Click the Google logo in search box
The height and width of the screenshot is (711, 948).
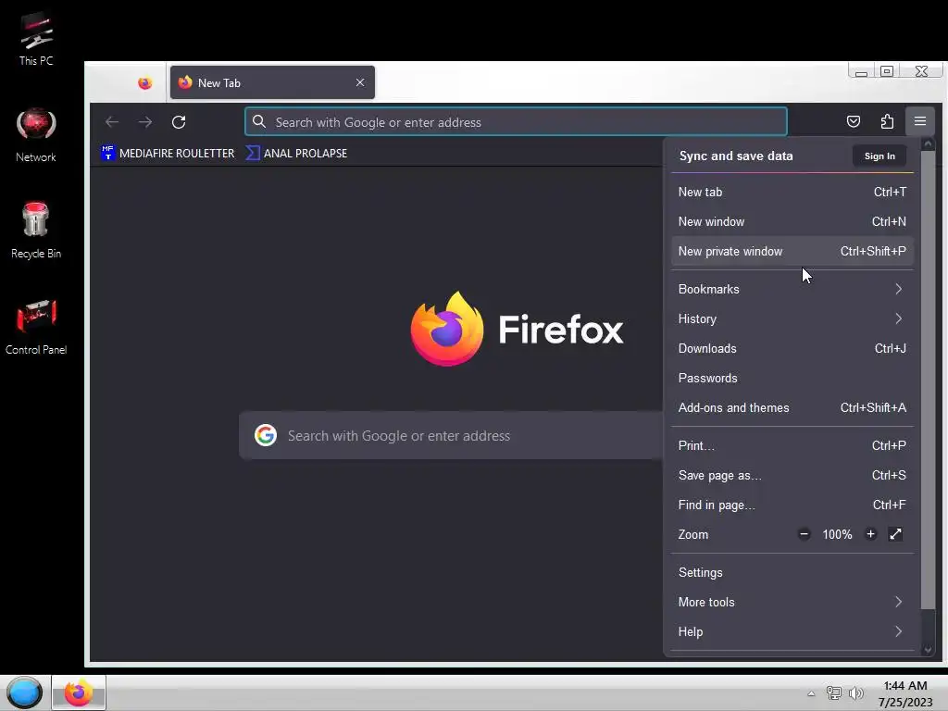(266, 435)
